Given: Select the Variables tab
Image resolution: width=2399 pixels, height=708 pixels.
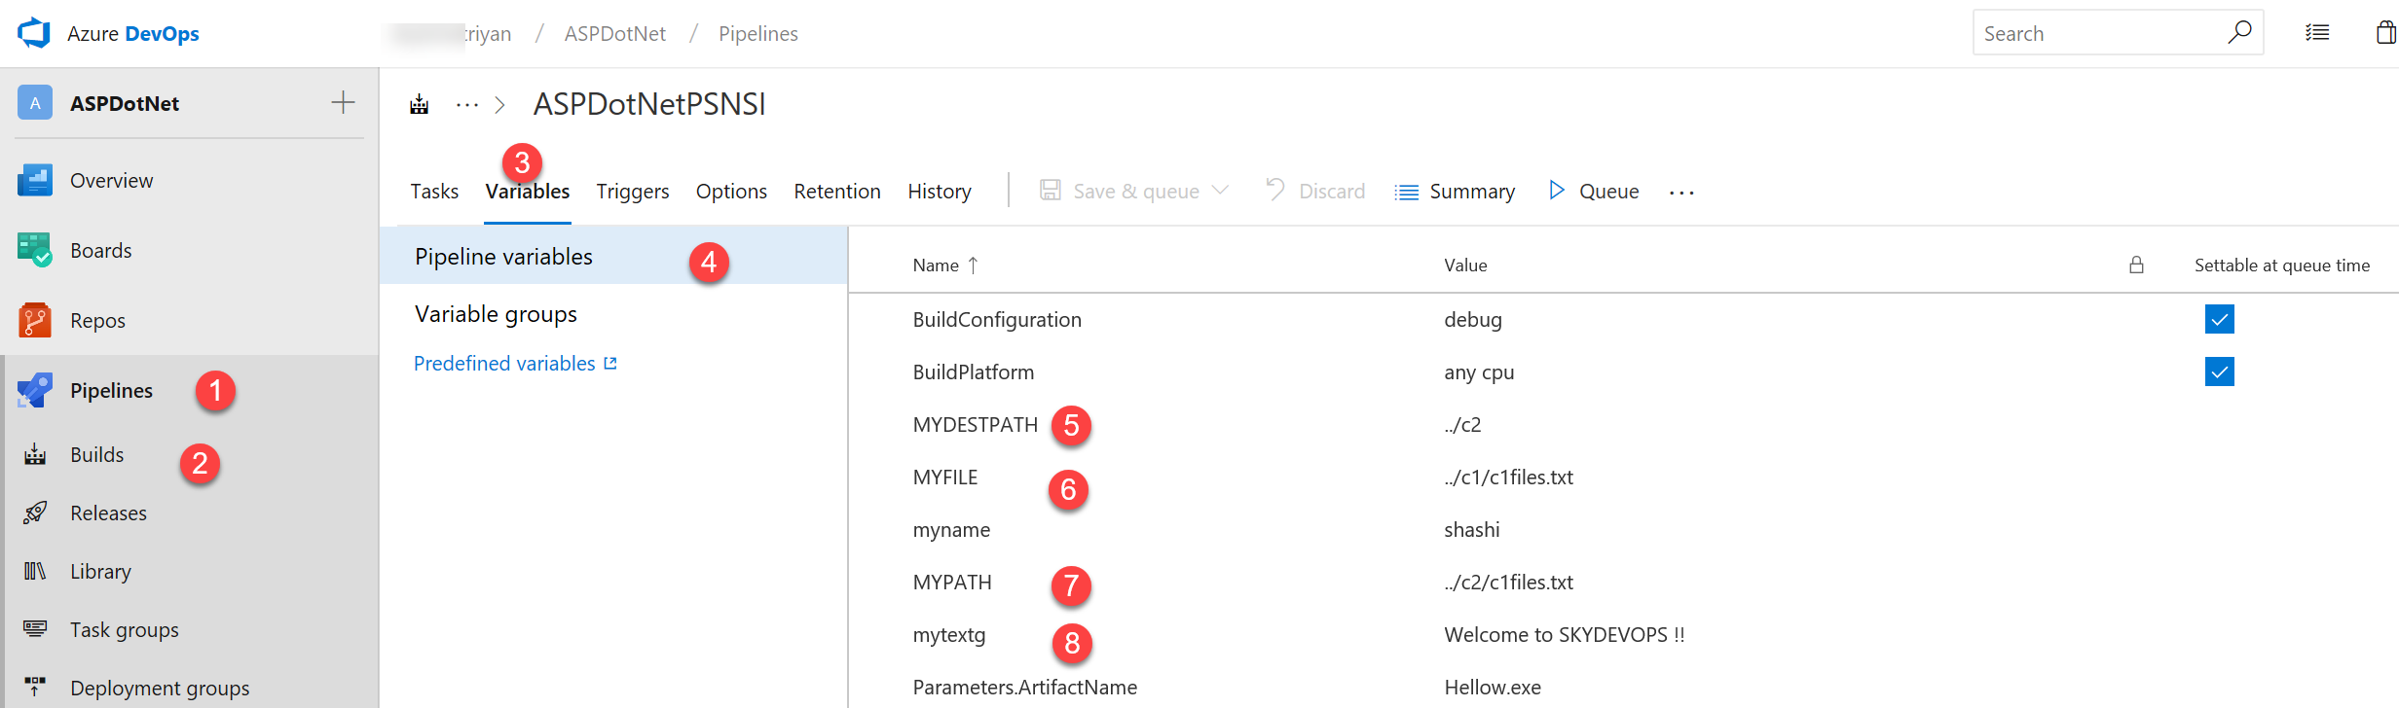Looking at the screenshot, I should tap(528, 191).
